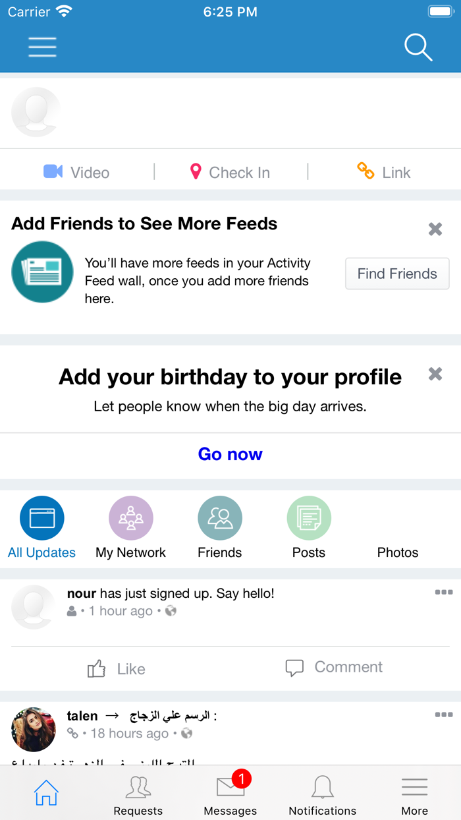Select the All Updates feed filter
The width and height of the screenshot is (461, 820).
(42, 528)
